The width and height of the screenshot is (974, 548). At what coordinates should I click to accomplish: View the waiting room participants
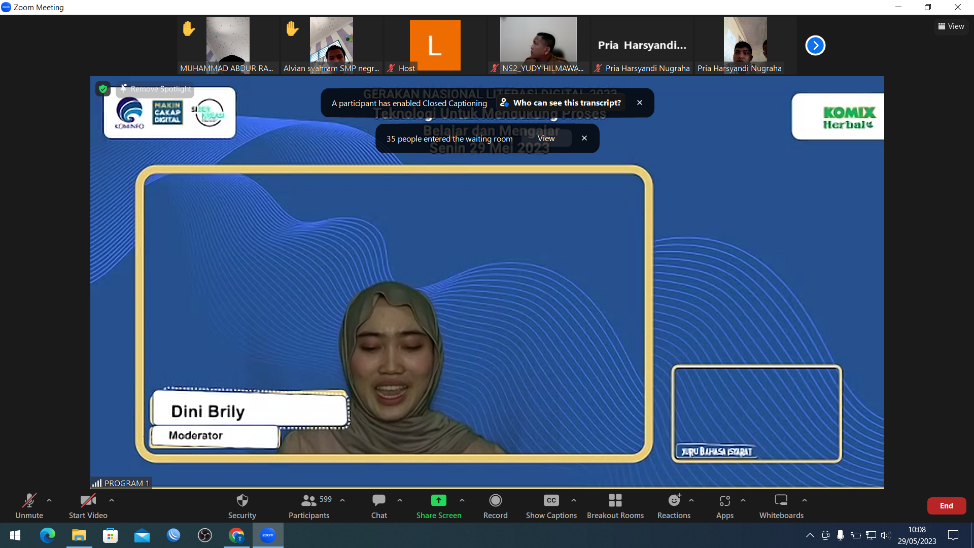pyautogui.click(x=546, y=139)
